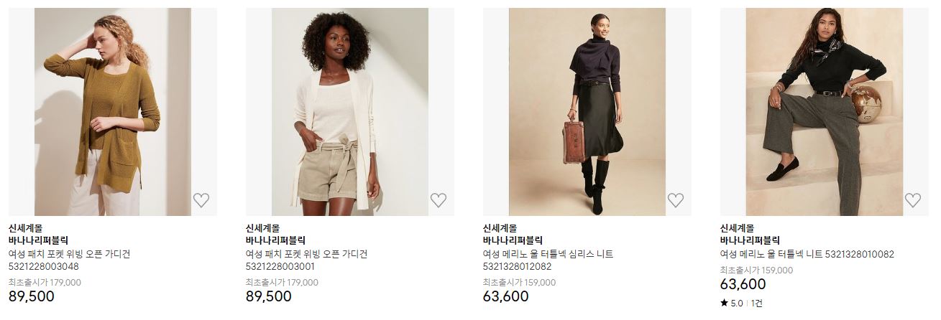Open cardigan listing with code 5321228003001
941x320 pixels.
coord(306,260)
